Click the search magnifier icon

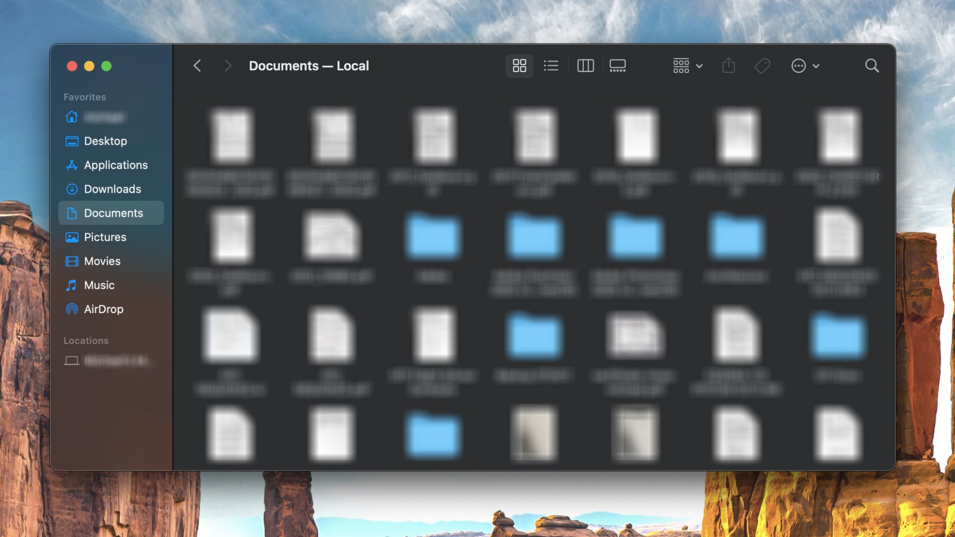click(x=871, y=66)
